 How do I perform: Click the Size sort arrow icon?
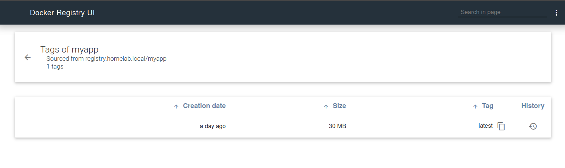[326, 107]
